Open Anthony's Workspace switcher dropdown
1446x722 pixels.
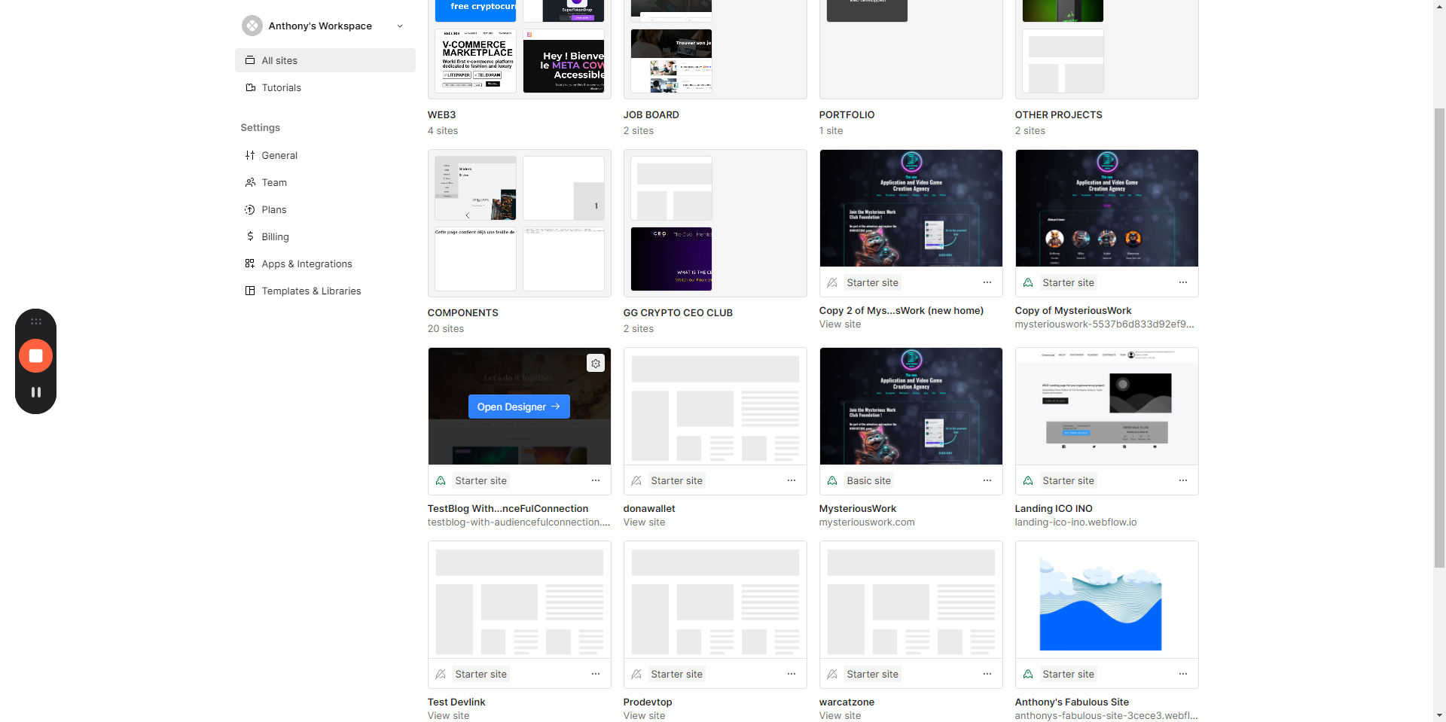click(x=325, y=26)
